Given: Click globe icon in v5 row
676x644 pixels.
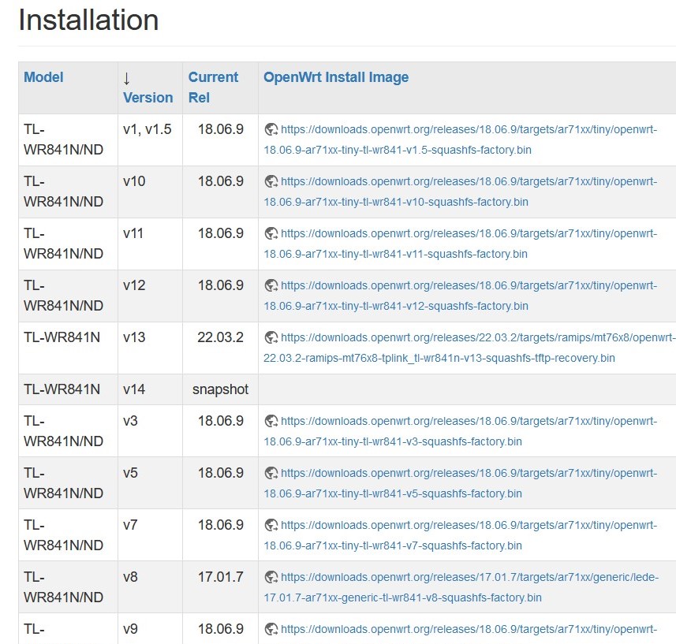Looking at the screenshot, I should (x=271, y=473).
